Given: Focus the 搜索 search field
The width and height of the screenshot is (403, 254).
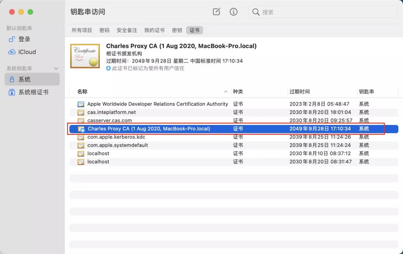Looking at the screenshot, I should coord(323,12).
